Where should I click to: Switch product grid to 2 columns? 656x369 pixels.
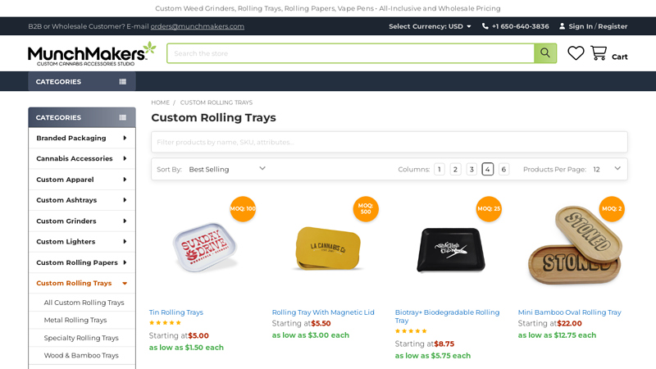[455, 170]
